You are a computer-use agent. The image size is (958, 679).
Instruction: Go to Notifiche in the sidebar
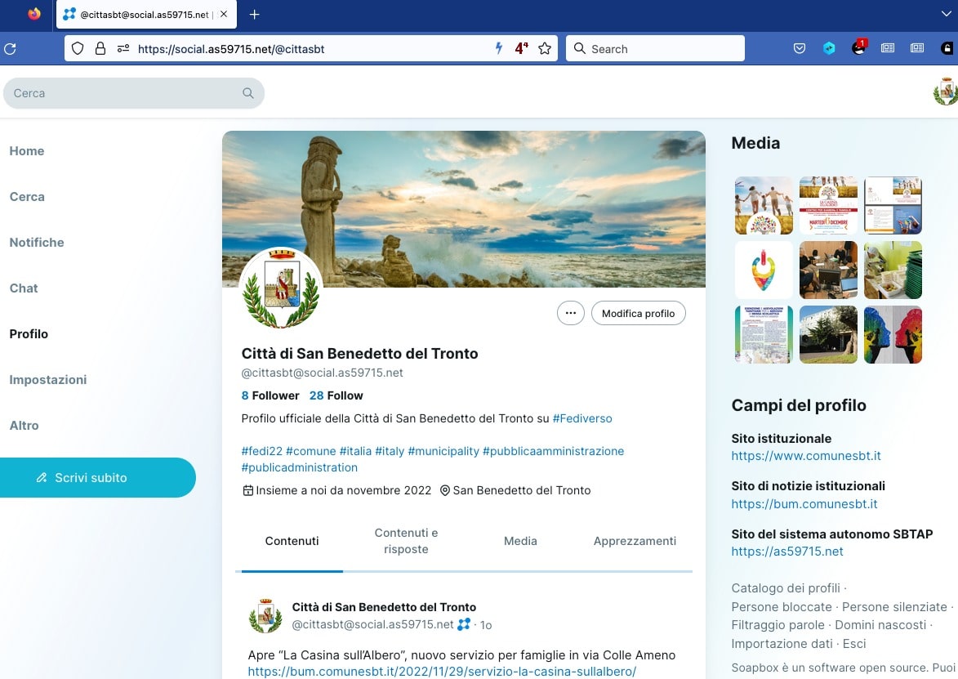tap(37, 243)
